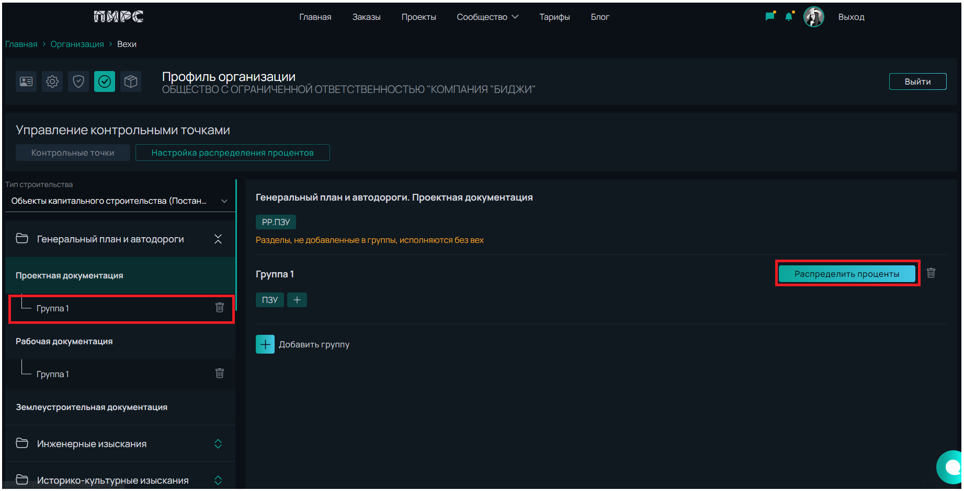The width and height of the screenshot is (964, 491).
Task: Delete Группа 1 under Рабочая документация
Action: pos(220,373)
